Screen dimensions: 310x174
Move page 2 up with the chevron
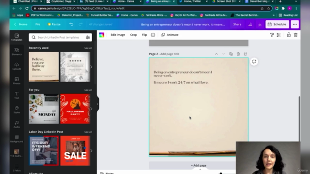(x=217, y=54)
